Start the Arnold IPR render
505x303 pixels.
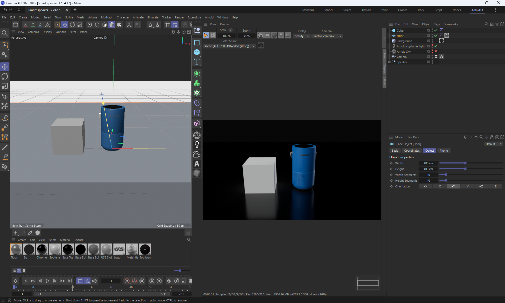(206, 36)
